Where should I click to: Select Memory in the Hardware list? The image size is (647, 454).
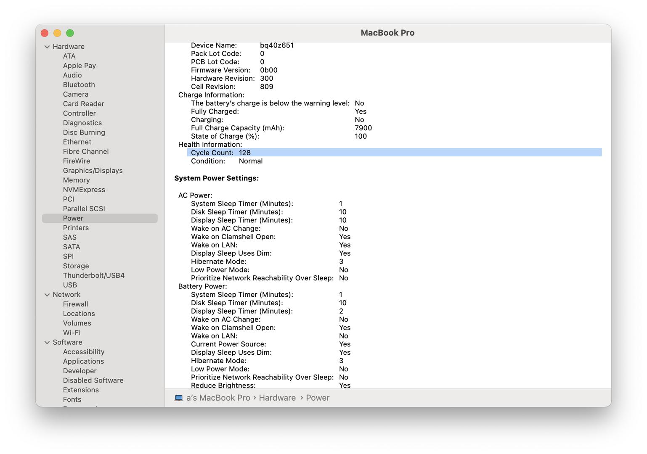point(76,180)
